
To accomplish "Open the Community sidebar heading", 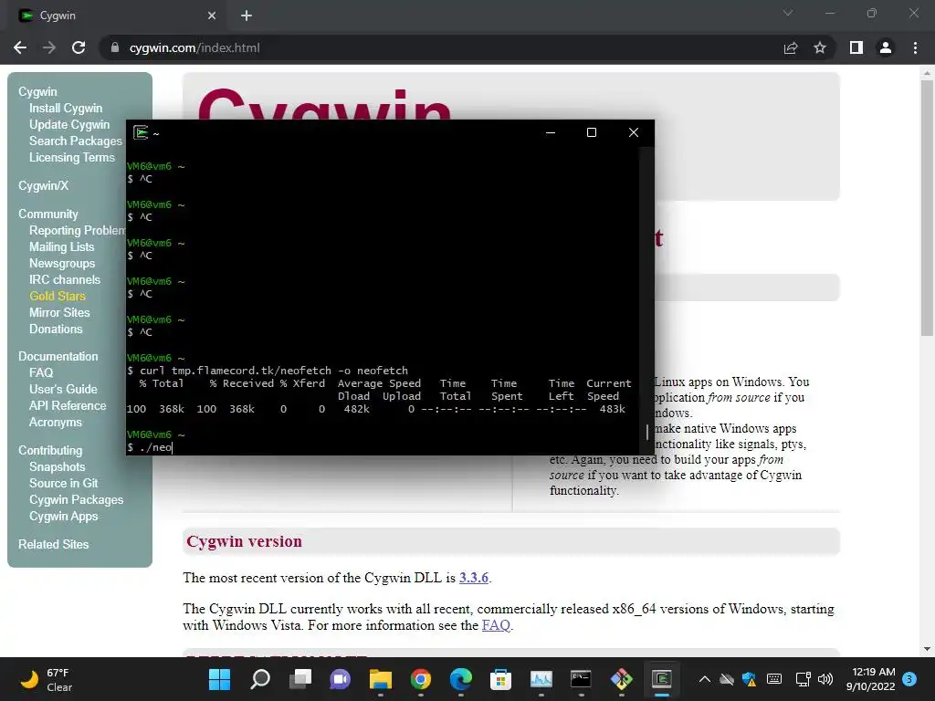I will [48, 214].
